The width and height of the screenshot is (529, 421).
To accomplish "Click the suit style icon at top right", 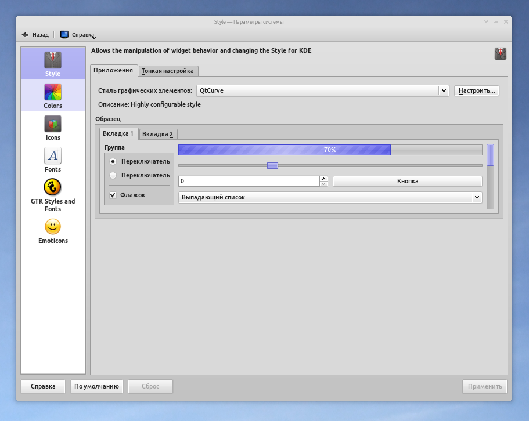I will click(501, 53).
